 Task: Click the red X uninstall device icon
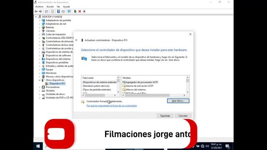tap(80, 11)
